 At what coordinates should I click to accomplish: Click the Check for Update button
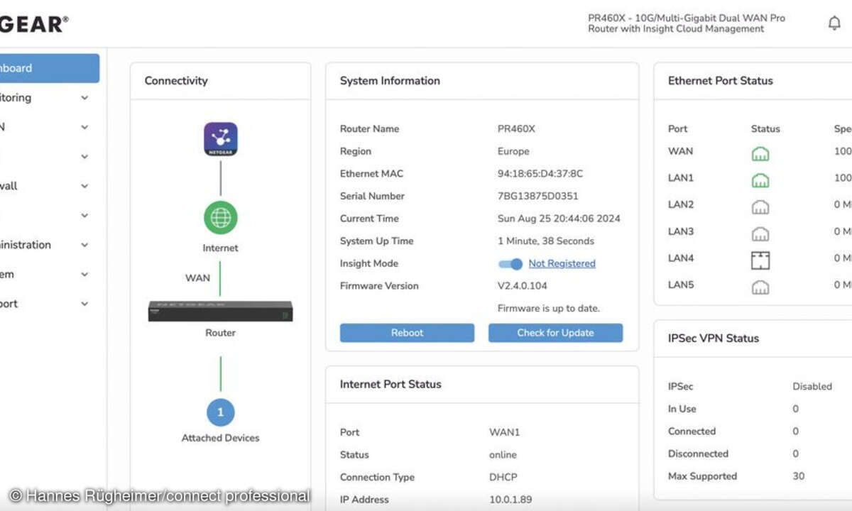pyautogui.click(x=555, y=333)
